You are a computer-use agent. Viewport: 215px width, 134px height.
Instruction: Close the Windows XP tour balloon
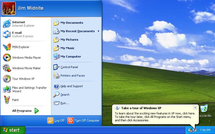click(195, 107)
